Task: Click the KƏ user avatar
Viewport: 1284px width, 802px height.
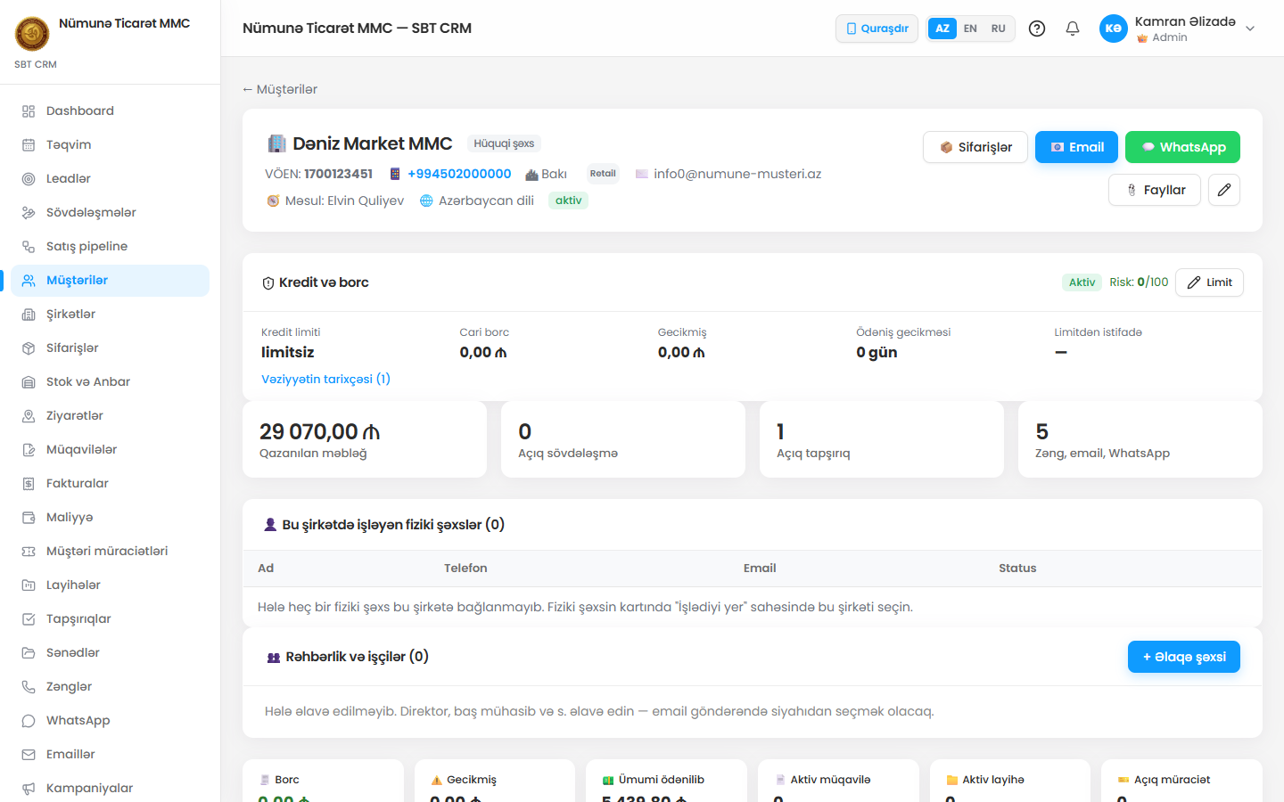Action: (x=1114, y=29)
